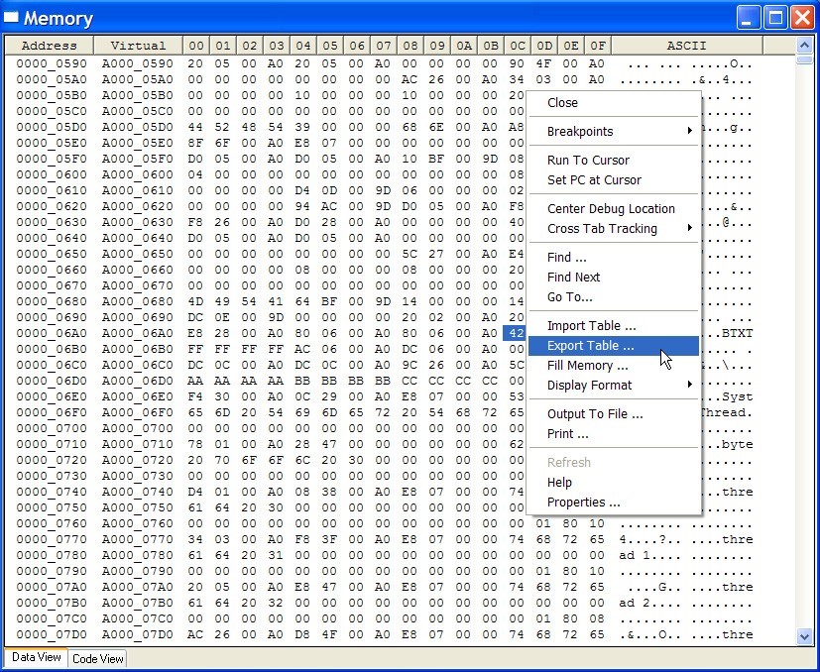Expand the Cross Tab Tracking submenu

pos(595,228)
